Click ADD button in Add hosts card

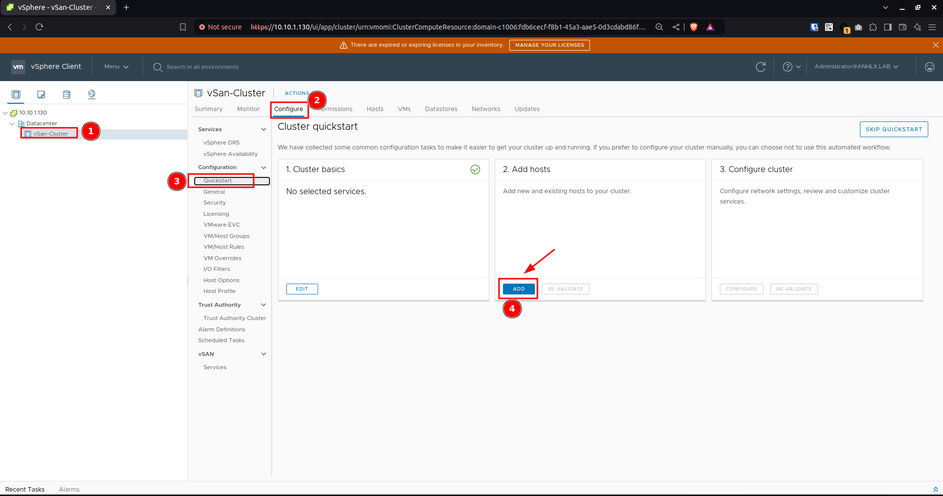[519, 289]
